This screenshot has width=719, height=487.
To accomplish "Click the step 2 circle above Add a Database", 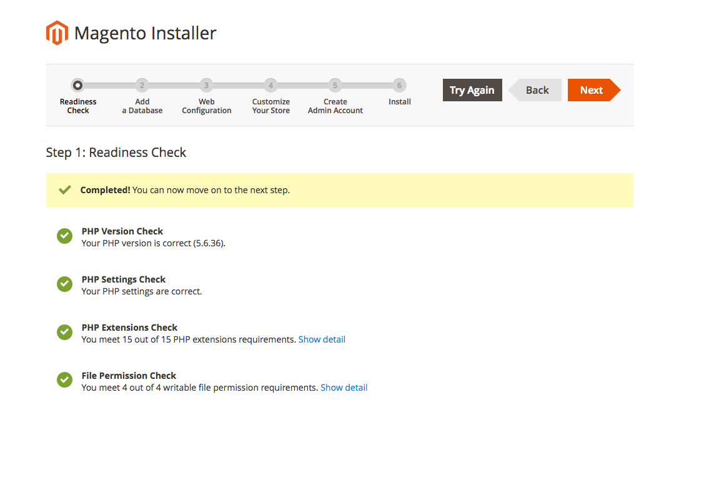I will [x=142, y=85].
